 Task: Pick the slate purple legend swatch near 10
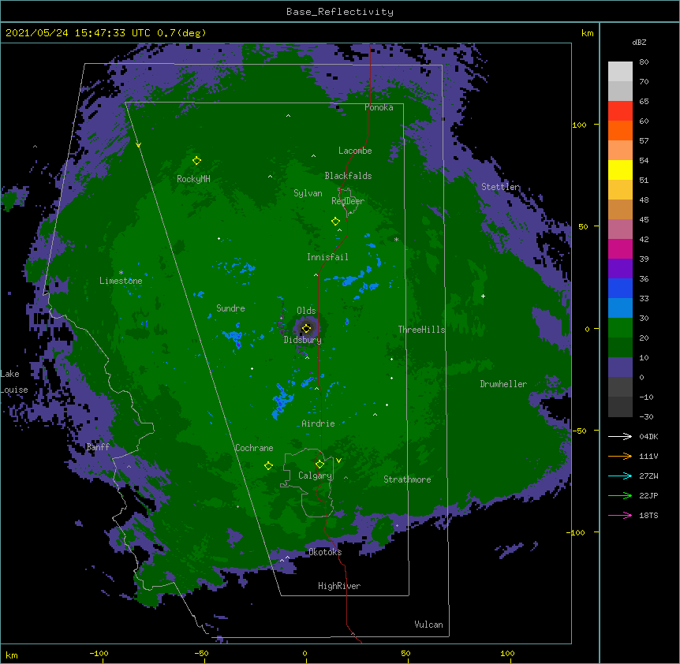[x=620, y=367]
